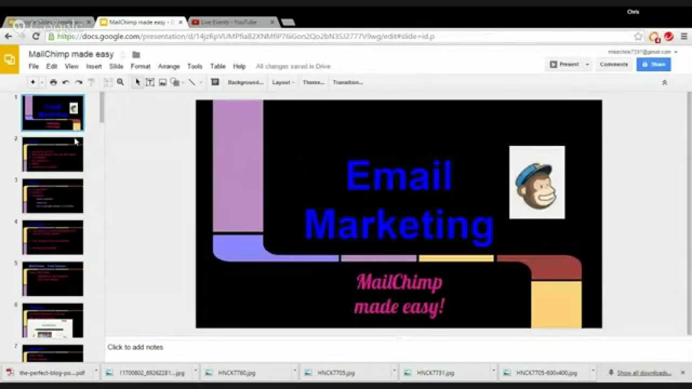
Task: Select slide 1 thumbnail in filmstrip
Action: pos(53,113)
